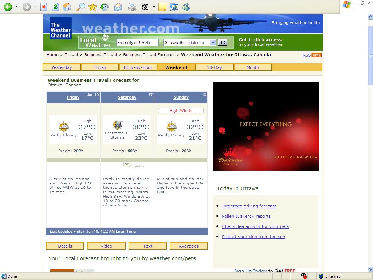Open the Saturday forecast link
The image size is (373, 280).
click(x=127, y=97)
